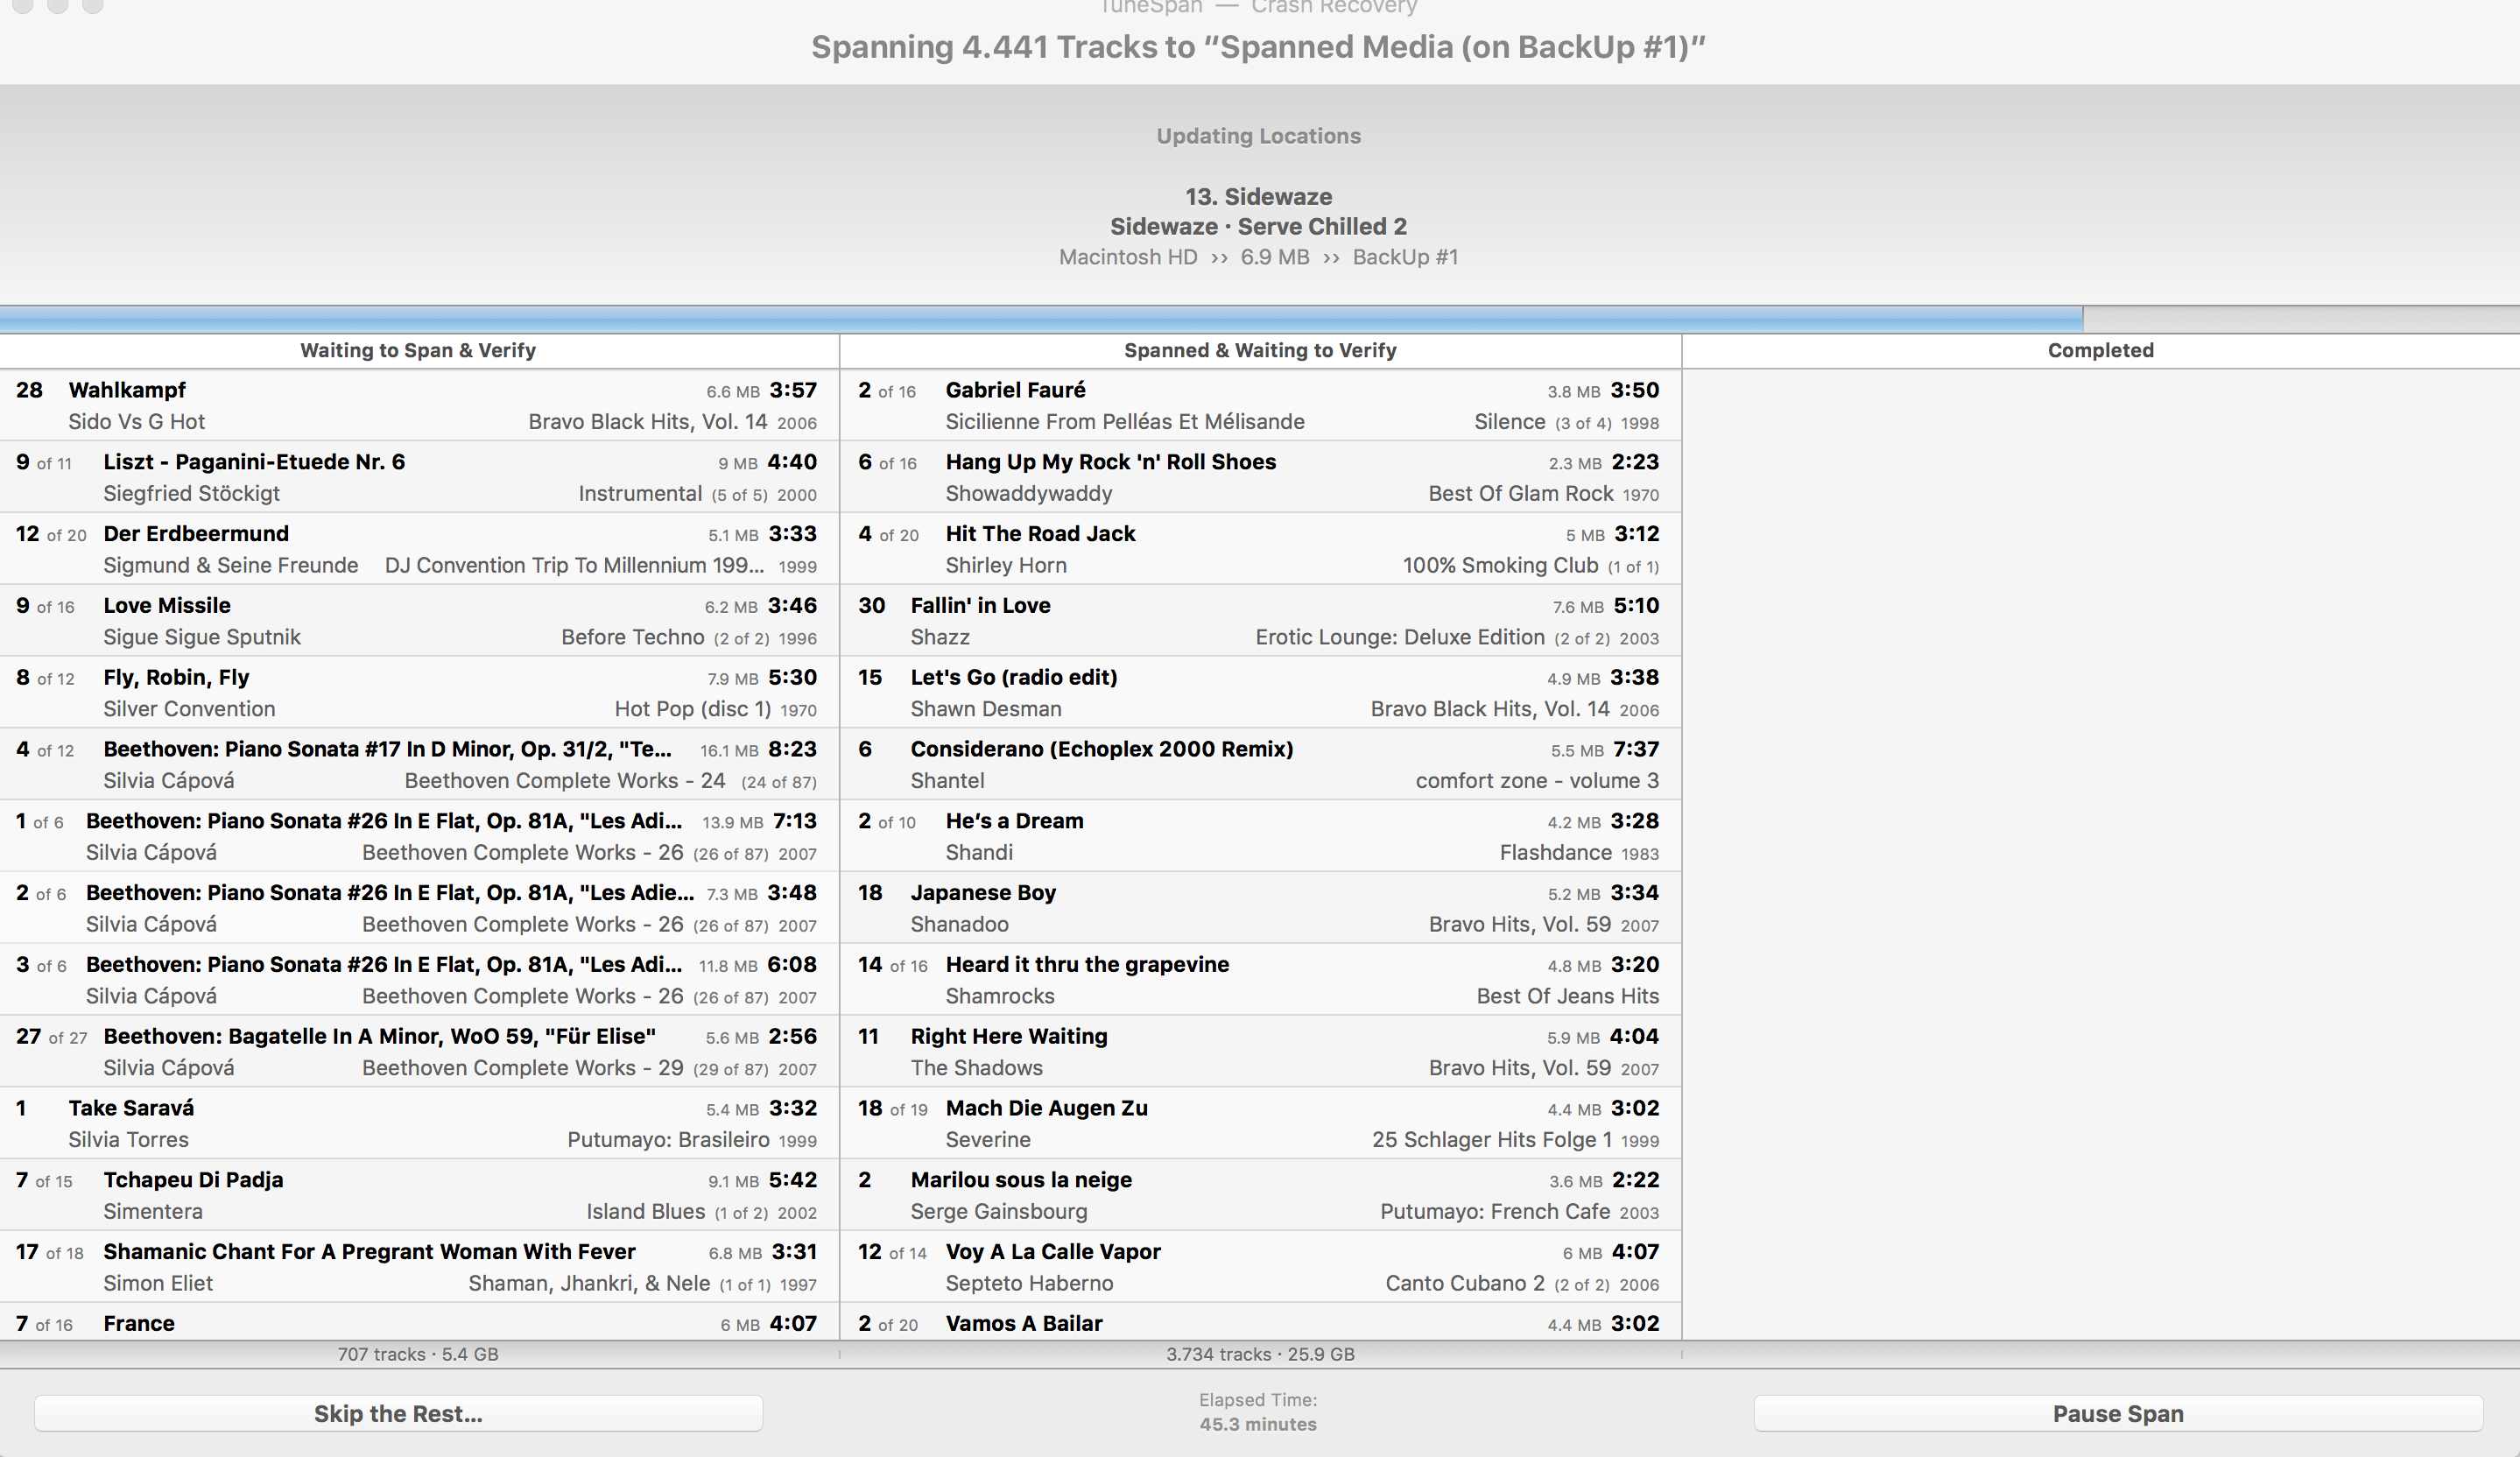The height and width of the screenshot is (1457, 2520).
Task: Select the Hit The Road Jack track
Action: coord(1259,548)
